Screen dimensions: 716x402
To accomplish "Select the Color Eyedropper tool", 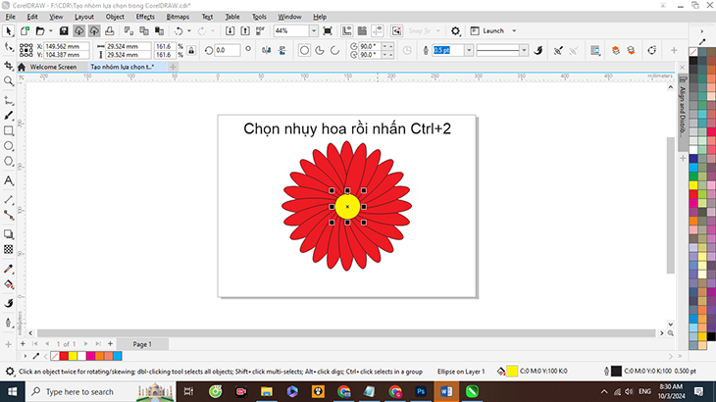I will pyautogui.click(x=8, y=269).
